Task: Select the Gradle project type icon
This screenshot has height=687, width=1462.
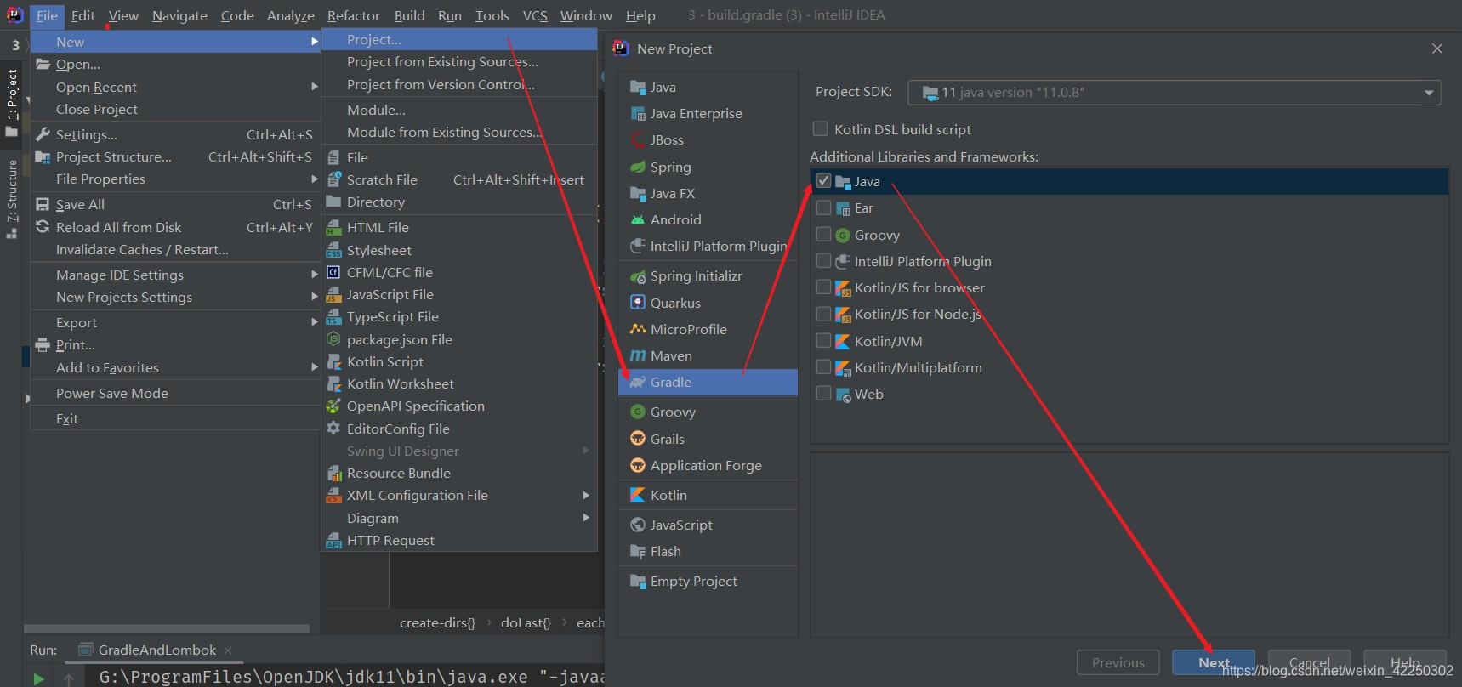Action: (x=637, y=383)
